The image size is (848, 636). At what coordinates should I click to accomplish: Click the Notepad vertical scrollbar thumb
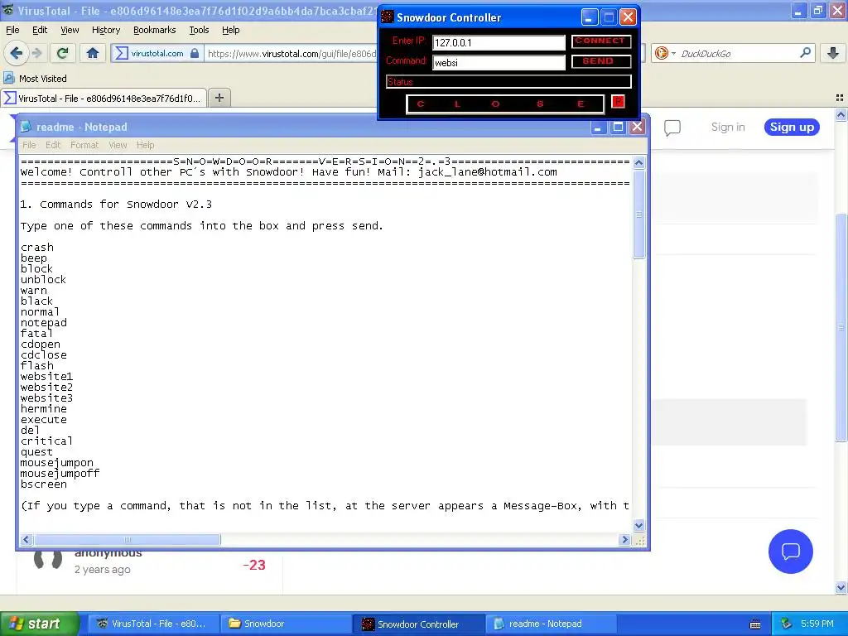[x=638, y=214]
